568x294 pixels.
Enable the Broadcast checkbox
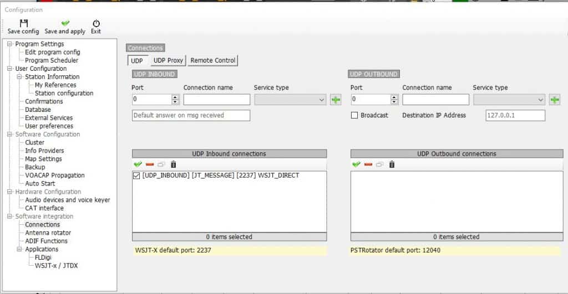click(x=354, y=115)
